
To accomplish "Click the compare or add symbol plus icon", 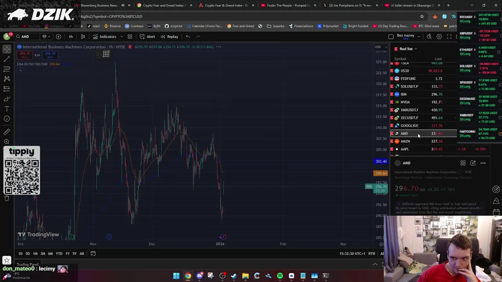I will (x=58, y=36).
